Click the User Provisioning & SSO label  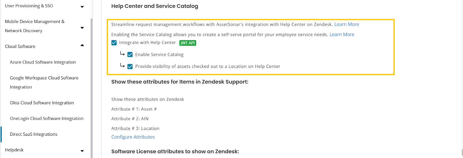click(29, 6)
